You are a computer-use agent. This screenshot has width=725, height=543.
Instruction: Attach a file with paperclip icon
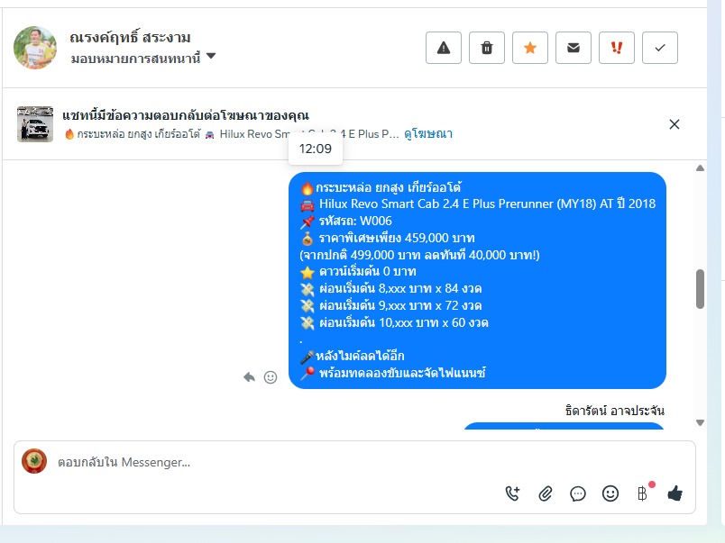tap(546, 493)
